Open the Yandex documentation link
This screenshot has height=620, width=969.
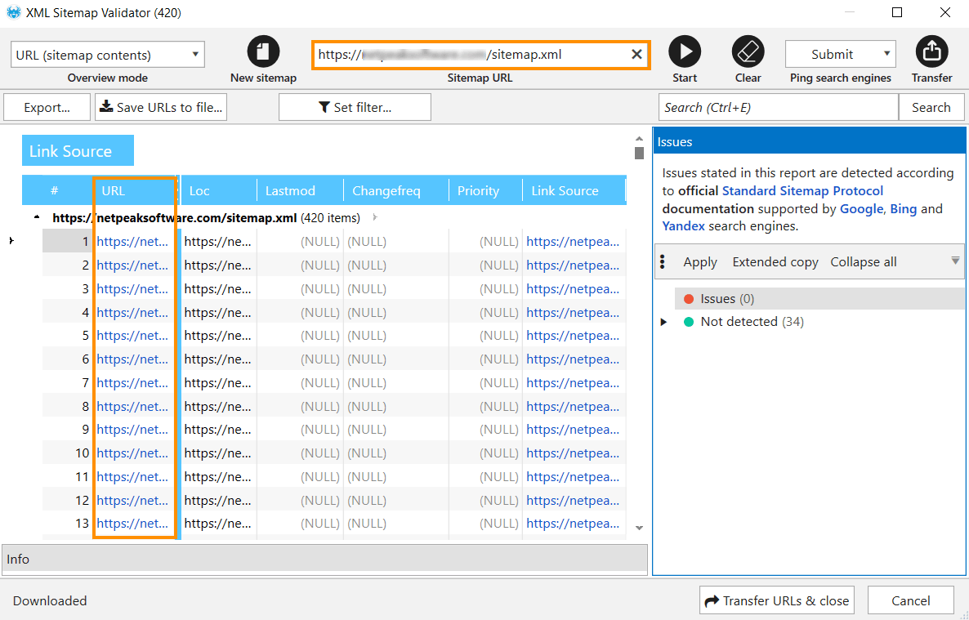click(683, 226)
